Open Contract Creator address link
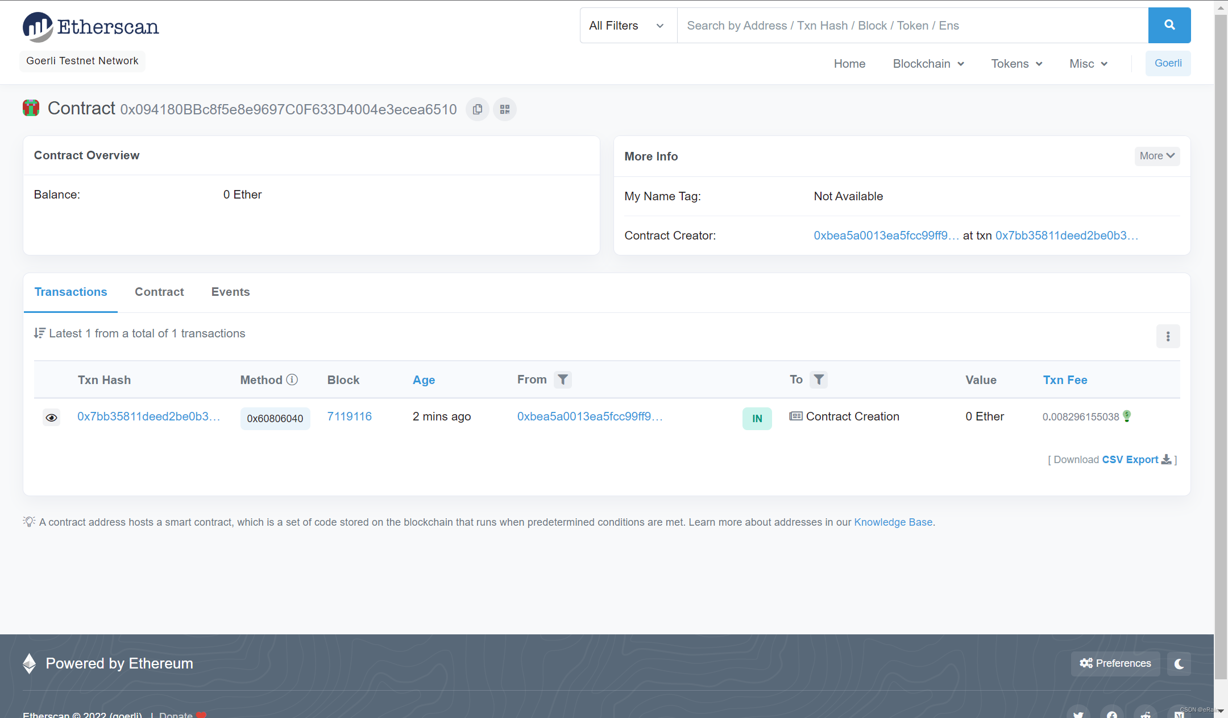Viewport: 1228px width, 718px height. pyautogui.click(x=886, y=236)
